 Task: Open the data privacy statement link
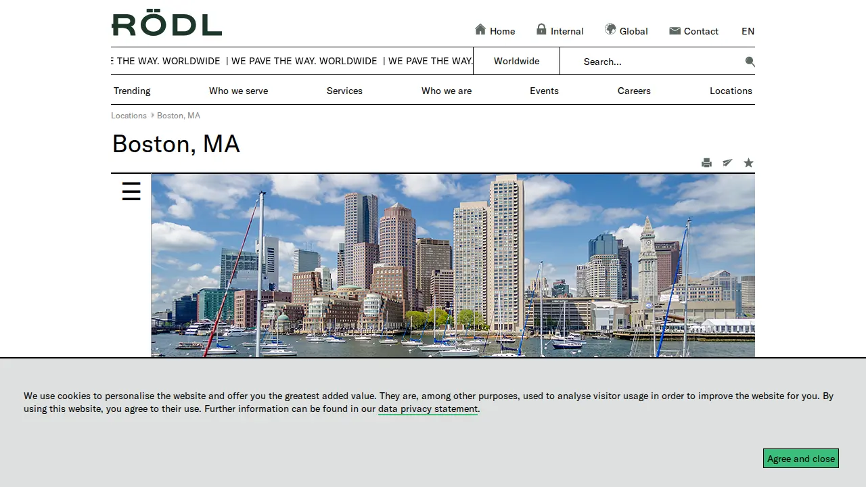tap(428, 409)
